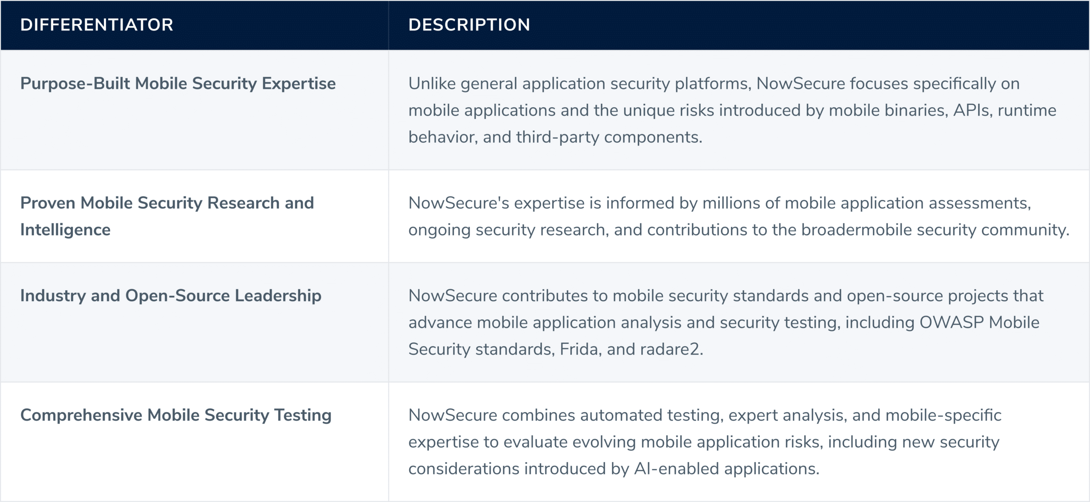Image resolution: width=1090 pixels, height=502 pixels.
Task: Click 'Frida, and radare2' text
Action: click(629, 349)
